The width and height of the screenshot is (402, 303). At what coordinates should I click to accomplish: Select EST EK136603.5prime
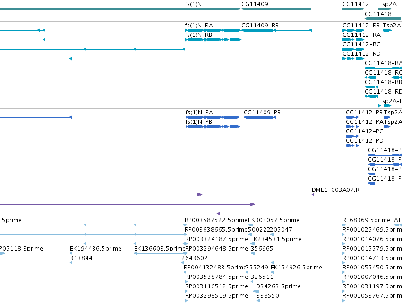160,249
